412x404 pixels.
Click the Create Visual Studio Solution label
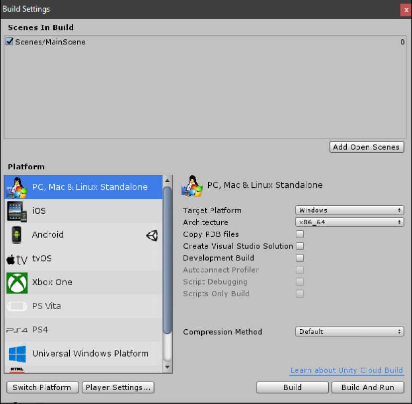238,246
